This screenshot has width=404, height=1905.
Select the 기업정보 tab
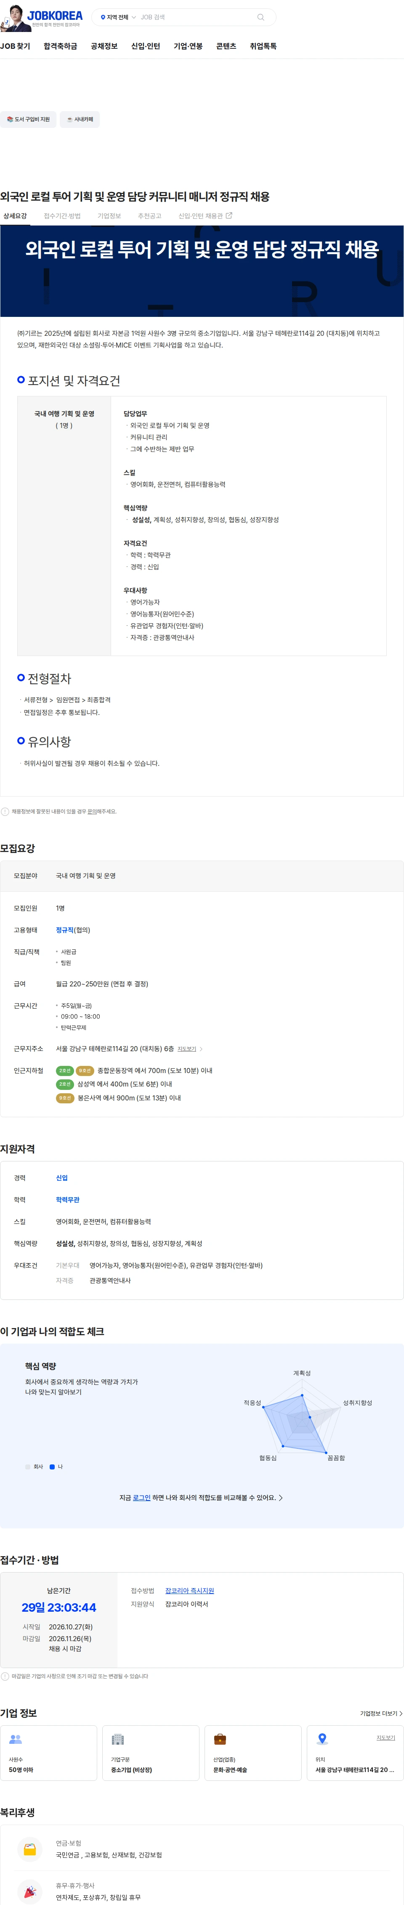point(109,216)
